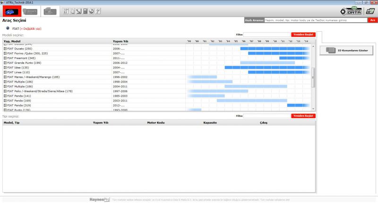Expand FIAT Panda (169)
The height and width of the screenshot is (203, 378).
pyautogui.click(x=5, y=101)
